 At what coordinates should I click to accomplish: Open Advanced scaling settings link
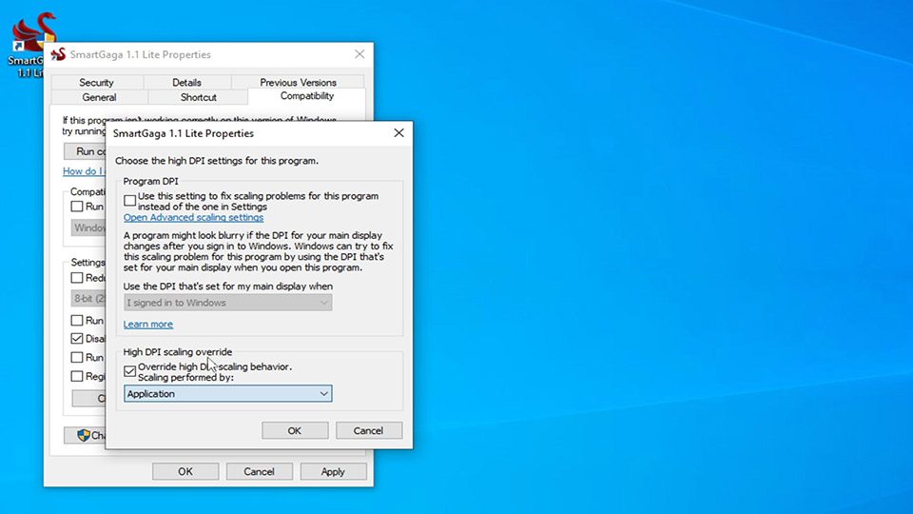click(193, 217)
